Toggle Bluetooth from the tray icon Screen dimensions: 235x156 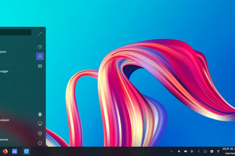point(199,151)
